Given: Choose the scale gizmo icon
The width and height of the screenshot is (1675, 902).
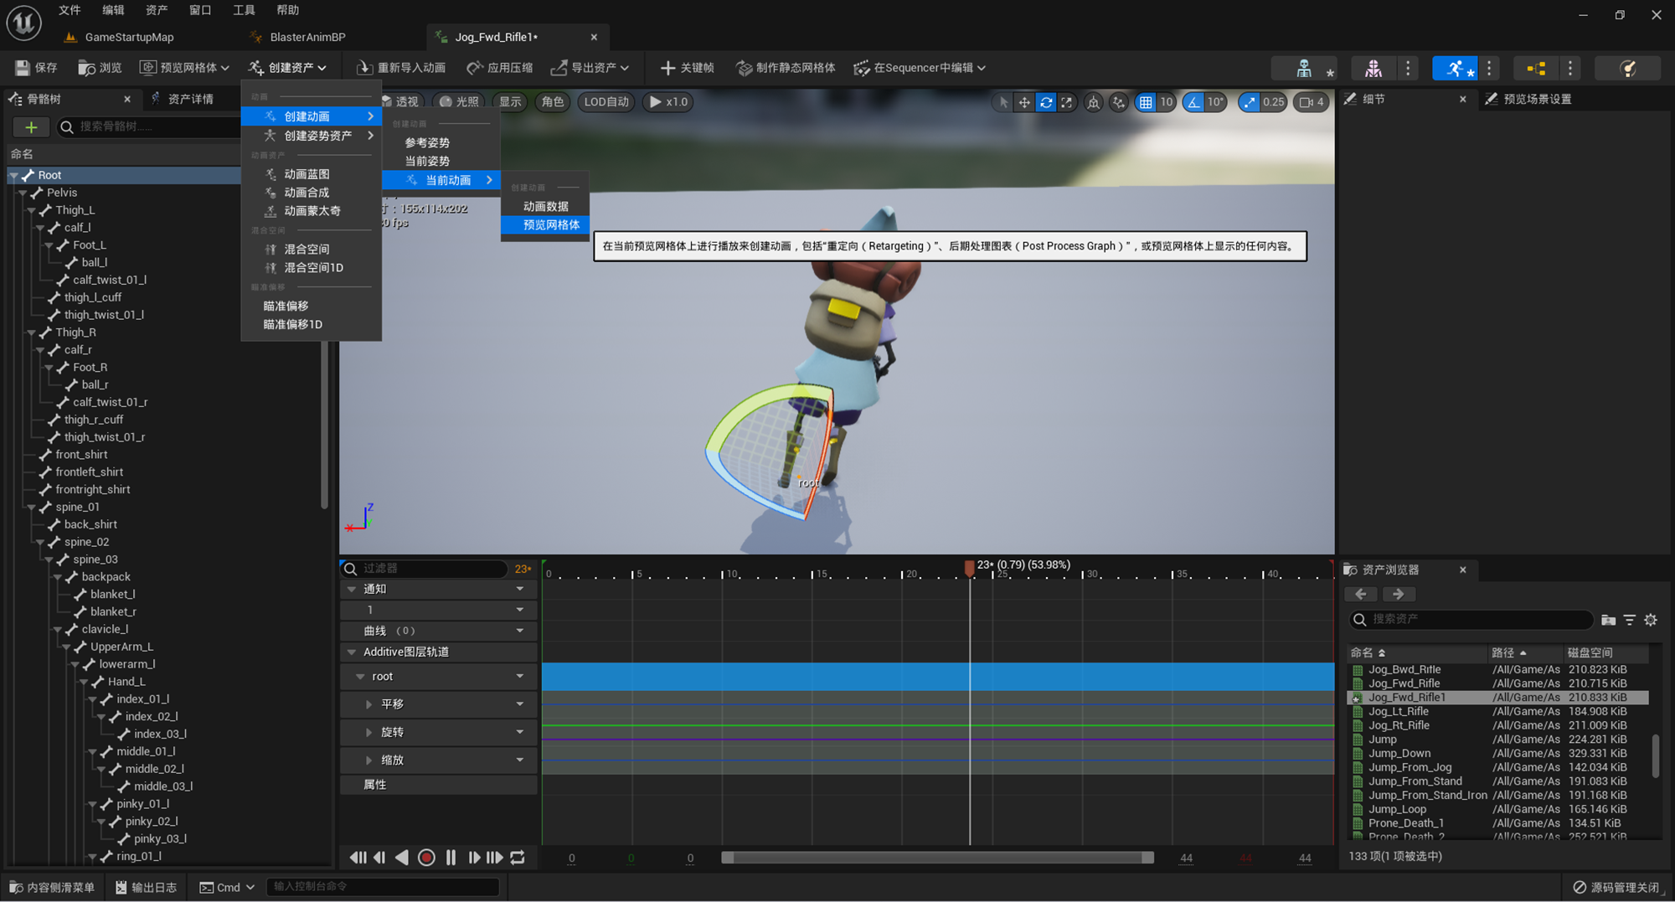Looking at the screenshot, I should pyautogui.click(x=1066, y=102).
